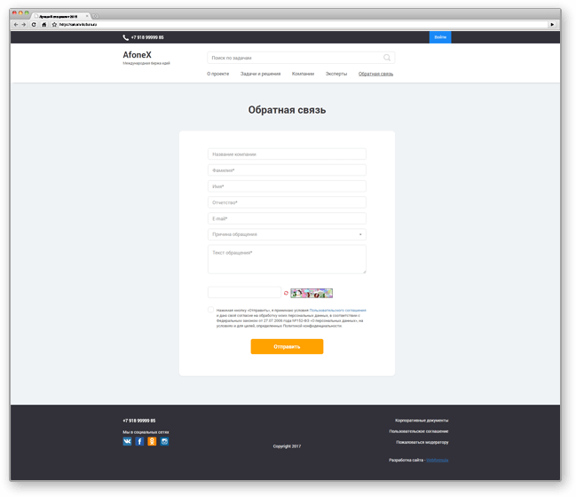Focus the Название компании field

pyautogui.click(x=287, y=154)
